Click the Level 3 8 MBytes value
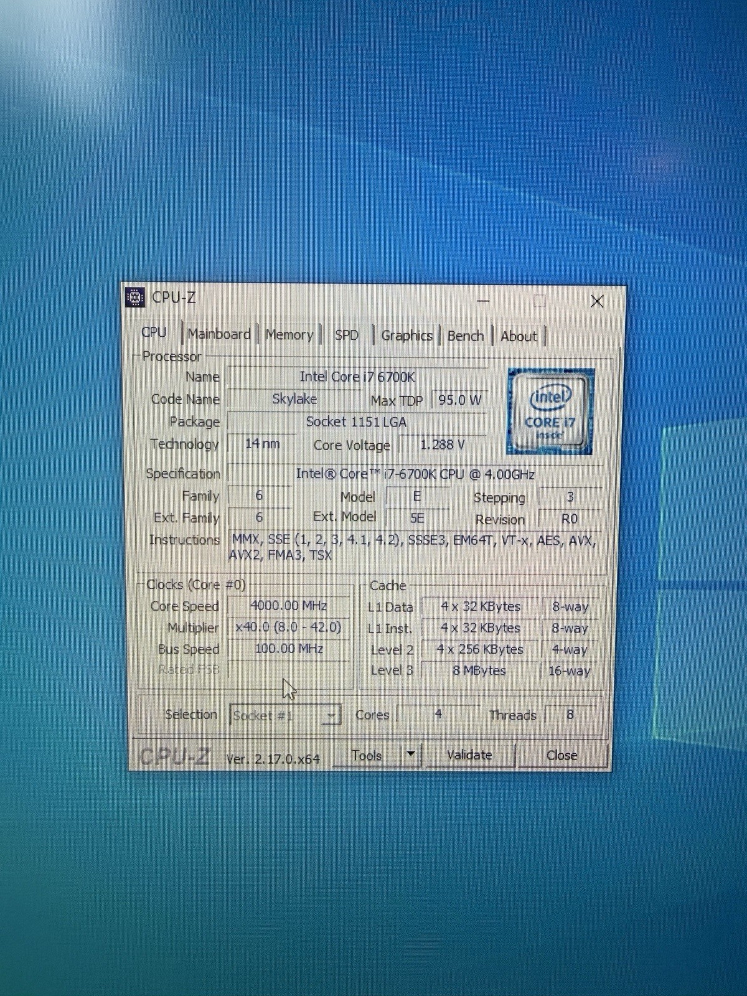The height and width of the screenshot is (996, 747). coord(479,670)
